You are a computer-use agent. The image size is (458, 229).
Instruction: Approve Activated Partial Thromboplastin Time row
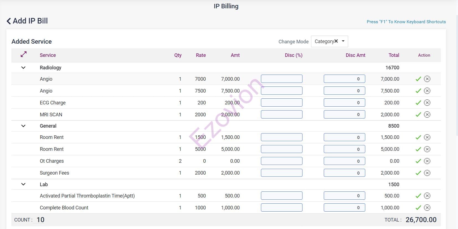tap(418, 196)
